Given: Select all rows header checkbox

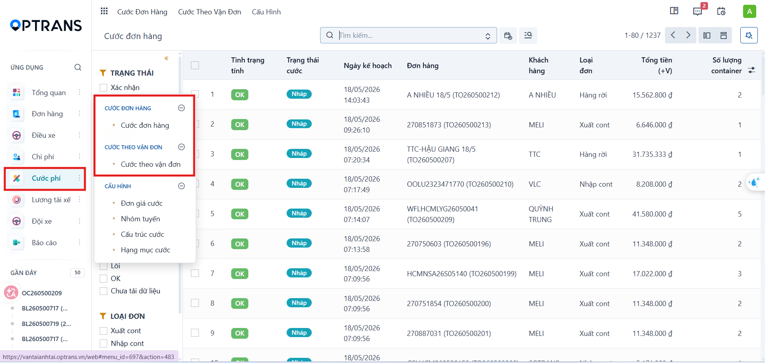Looking at the screenshot, I should tap(195, 65).
